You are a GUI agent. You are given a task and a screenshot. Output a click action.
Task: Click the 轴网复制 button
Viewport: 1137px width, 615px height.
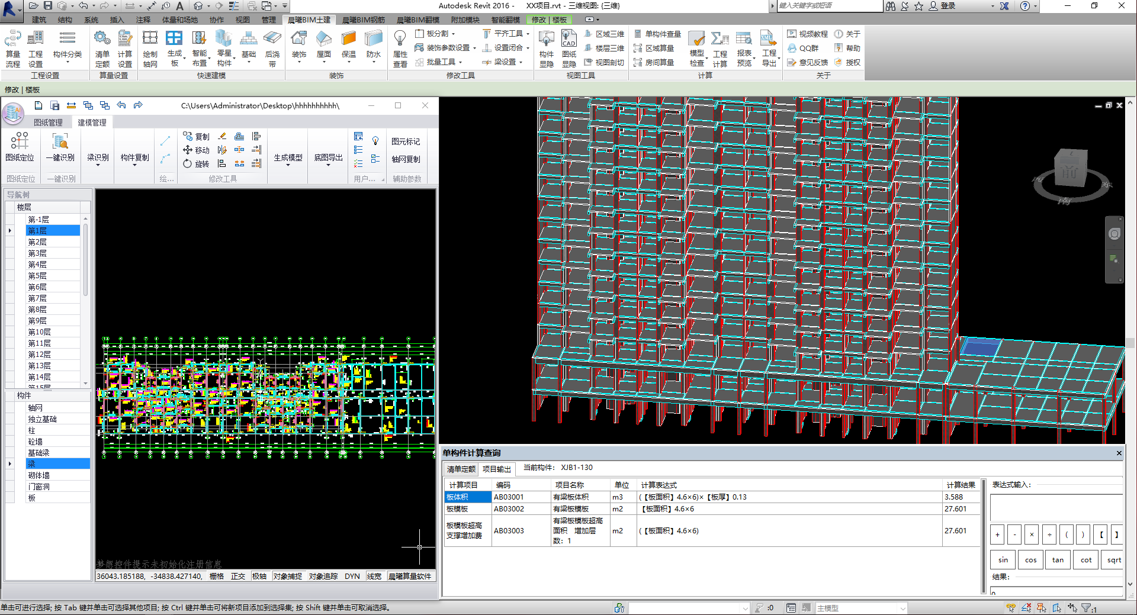(406, 159)
